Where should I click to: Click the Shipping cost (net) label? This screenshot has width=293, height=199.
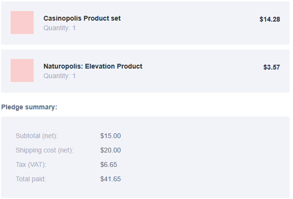(44, 150)
